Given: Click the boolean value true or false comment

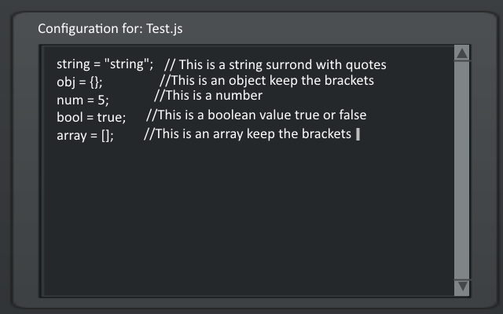Looking at the screenshot, I should click(x=256, y=115).
